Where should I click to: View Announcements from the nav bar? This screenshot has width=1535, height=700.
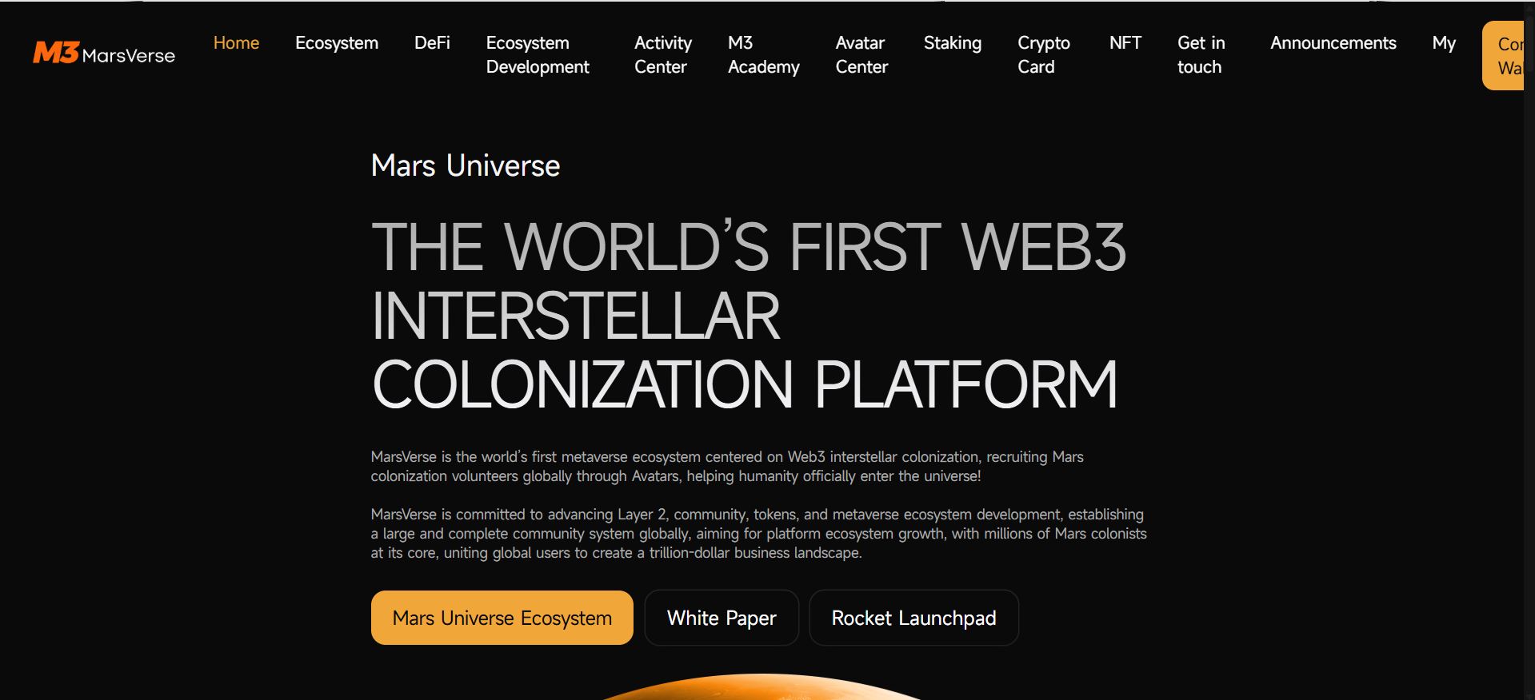tap(1333, 43)
